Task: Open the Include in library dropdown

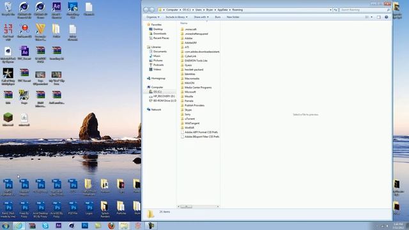Action: [176, 17]
